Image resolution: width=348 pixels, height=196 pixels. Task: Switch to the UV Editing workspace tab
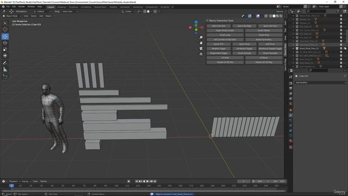(86, 7)
